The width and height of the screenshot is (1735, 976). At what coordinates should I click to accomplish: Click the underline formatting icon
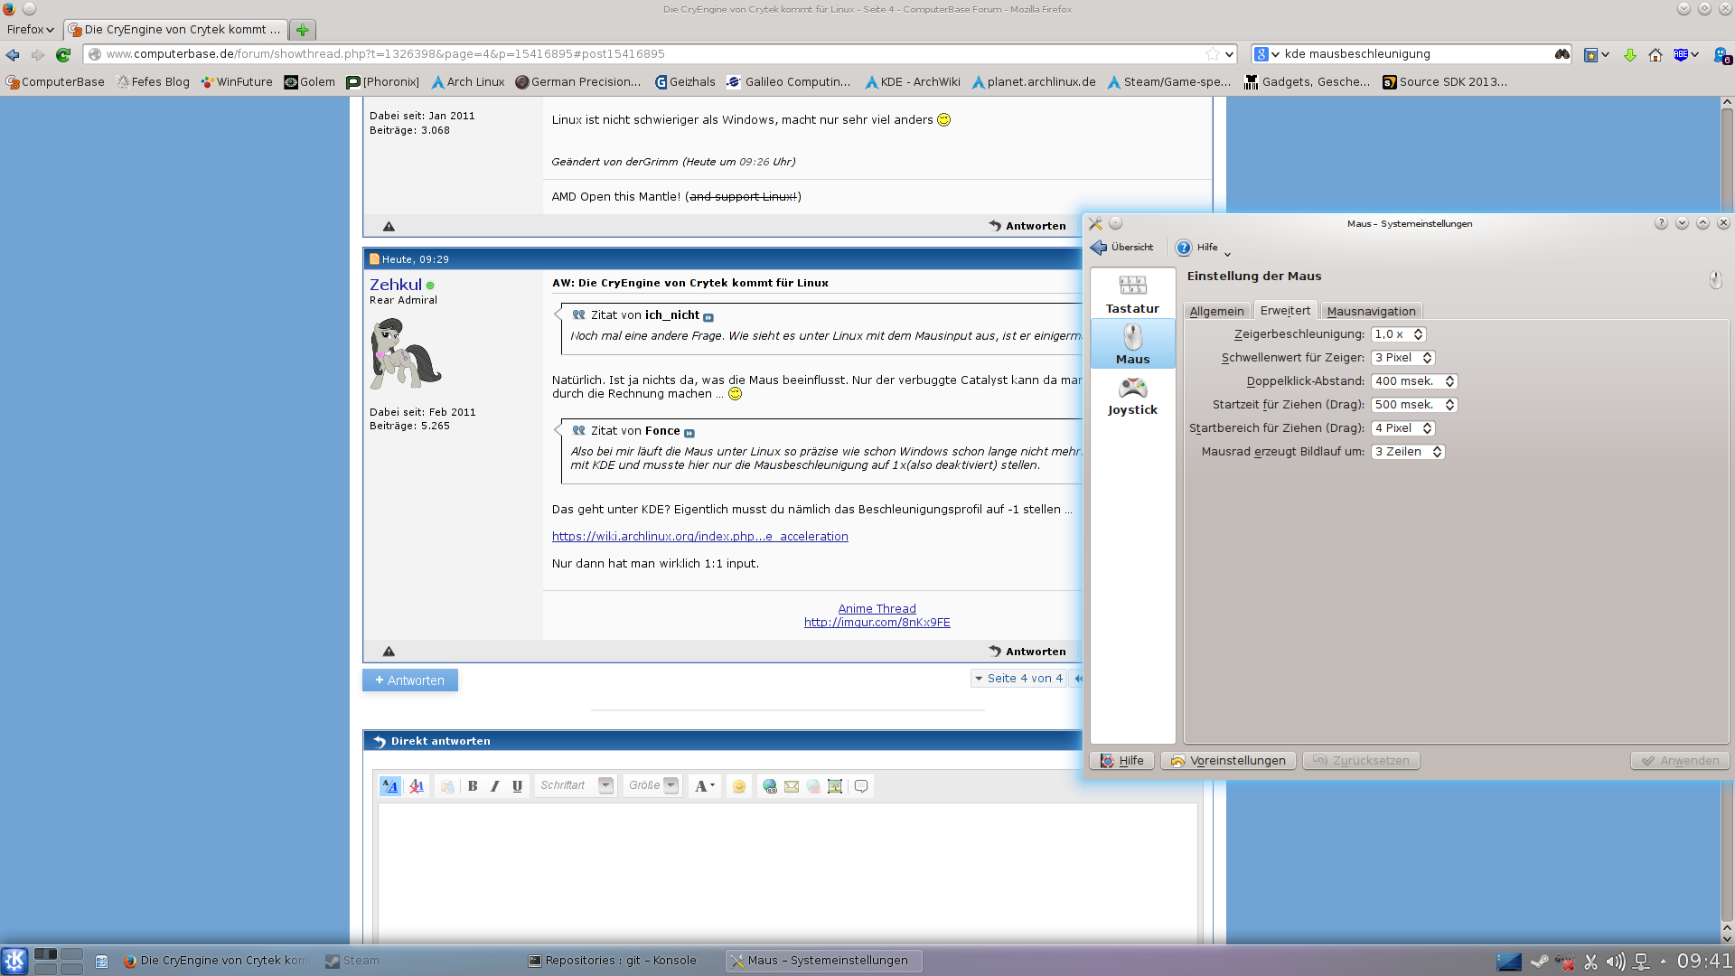(517, 786)
